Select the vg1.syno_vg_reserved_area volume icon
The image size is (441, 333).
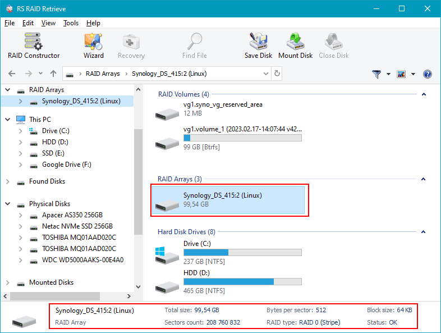167,114
